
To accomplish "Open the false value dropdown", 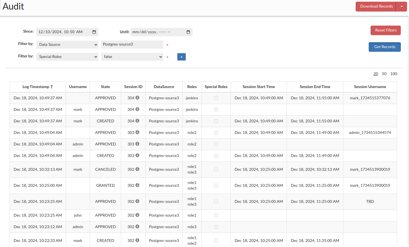I will point(132,57).
